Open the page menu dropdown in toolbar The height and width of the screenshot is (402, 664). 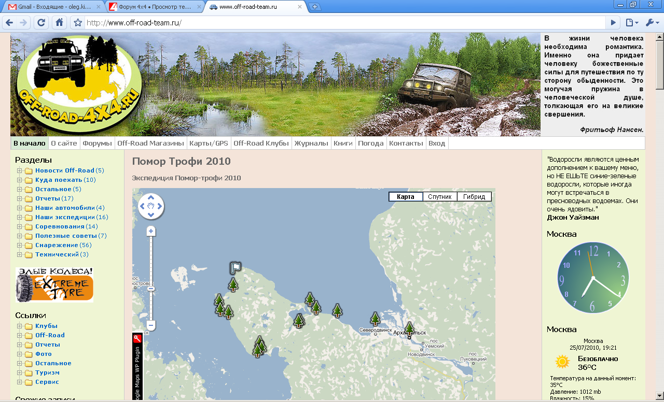(631, 23)
